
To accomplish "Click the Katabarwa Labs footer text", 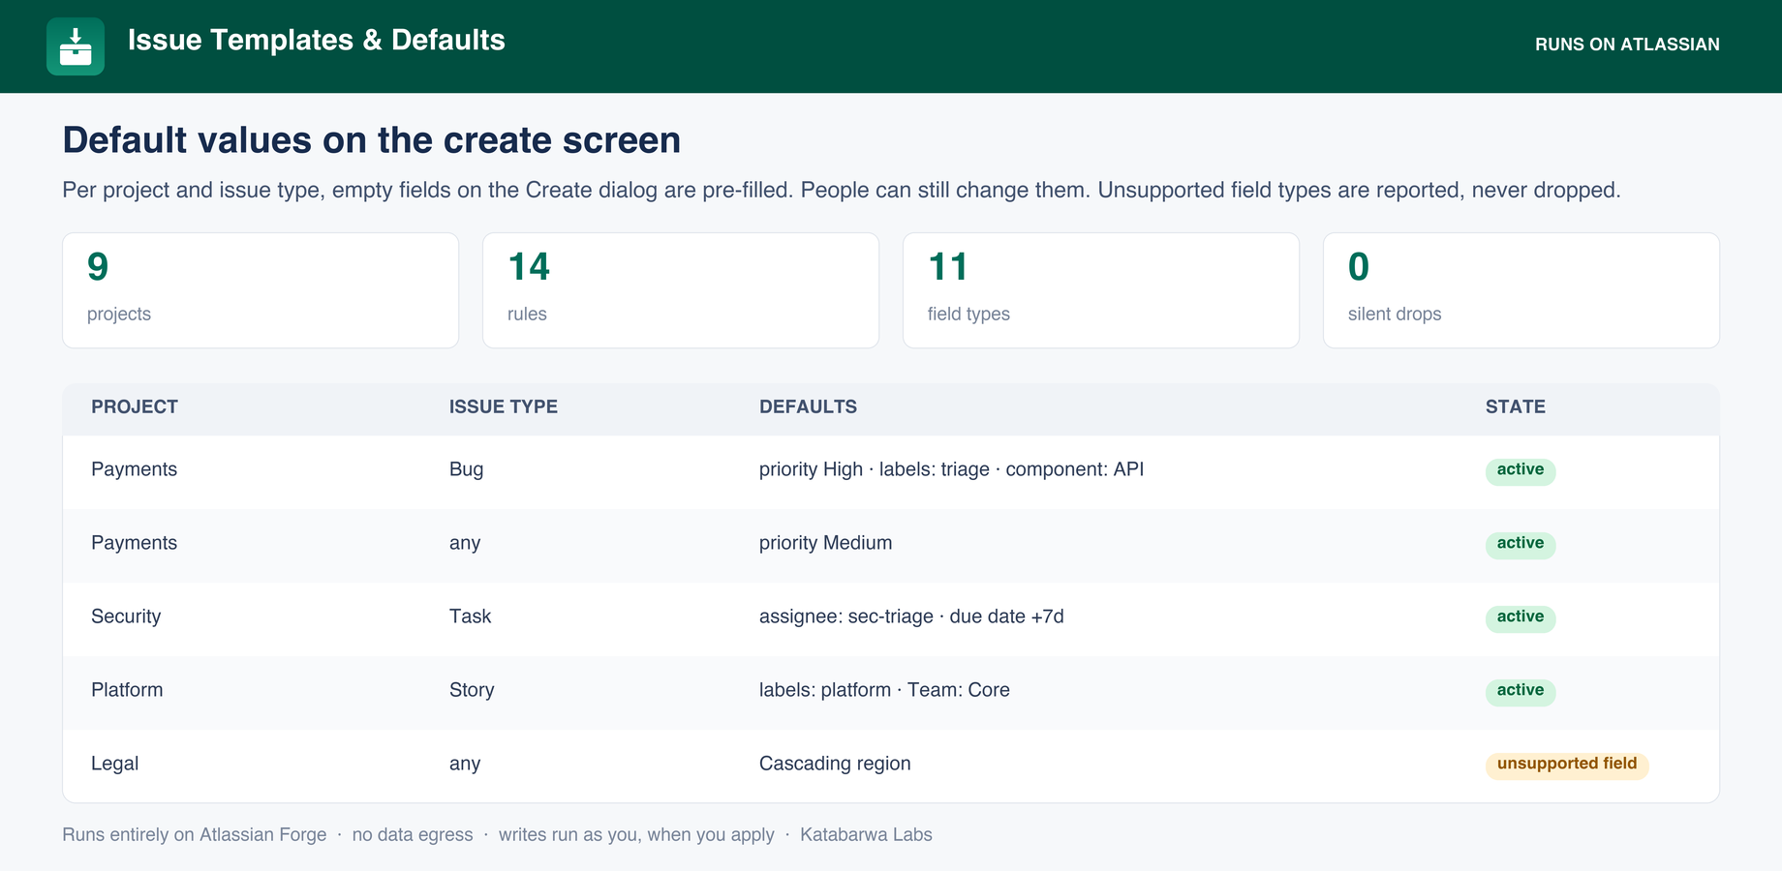I will tap(866, 835).
